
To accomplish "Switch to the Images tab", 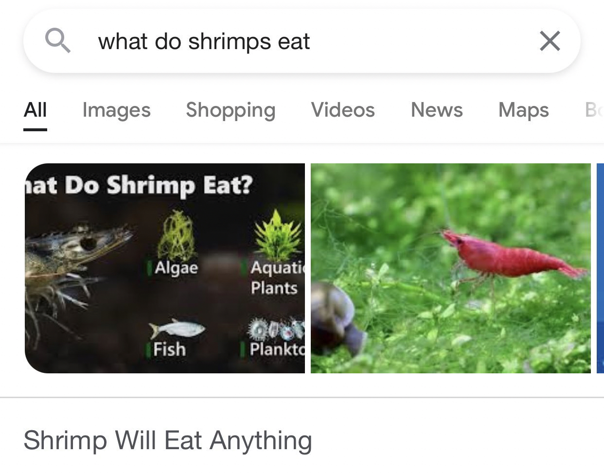I will tap(117, 110).
